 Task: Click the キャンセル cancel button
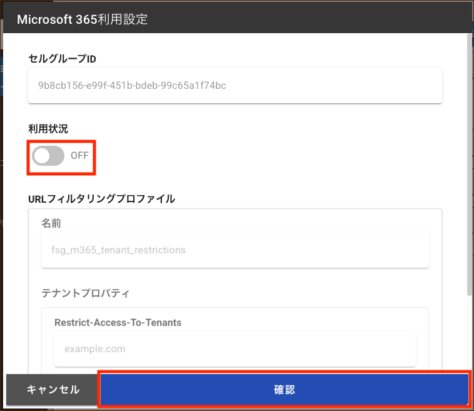coord(53,389)
